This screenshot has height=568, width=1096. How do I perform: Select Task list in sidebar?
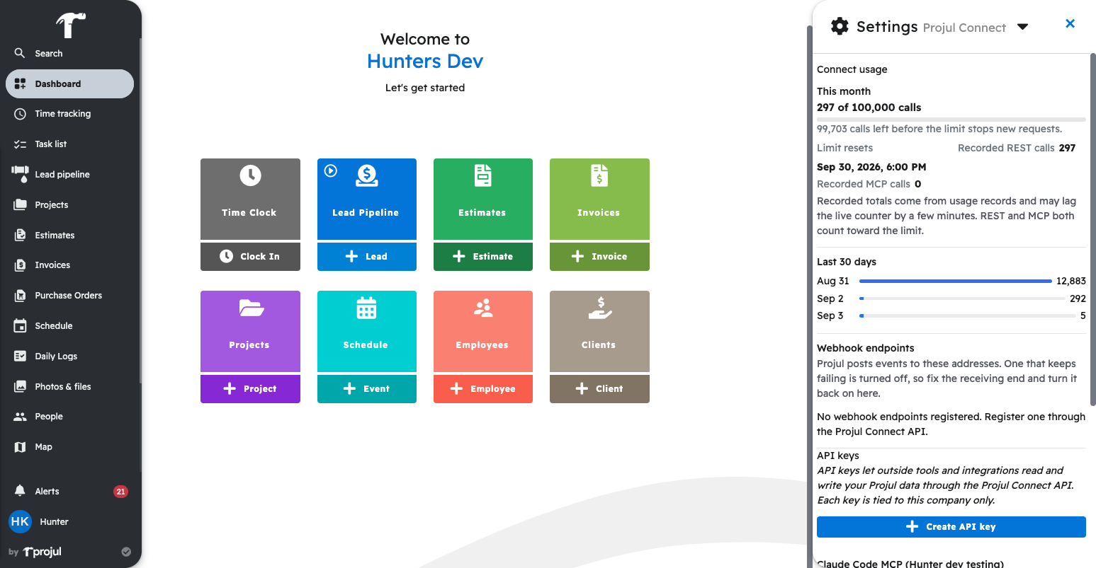[x=69, y=144]
